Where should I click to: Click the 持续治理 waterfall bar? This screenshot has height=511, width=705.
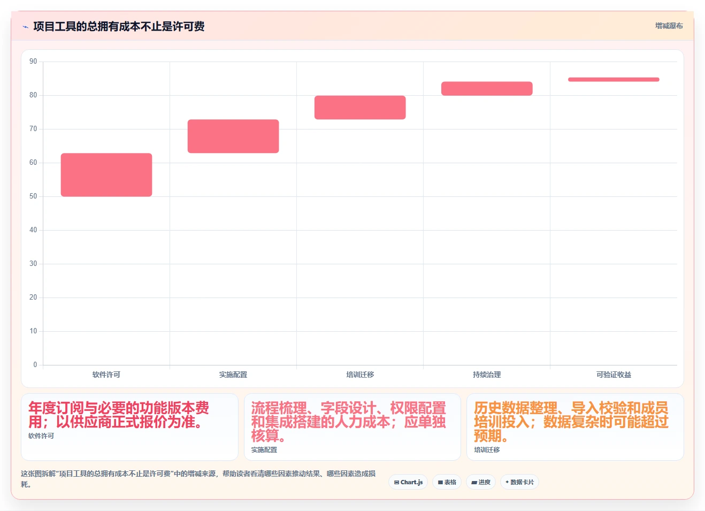coord(487,89)
